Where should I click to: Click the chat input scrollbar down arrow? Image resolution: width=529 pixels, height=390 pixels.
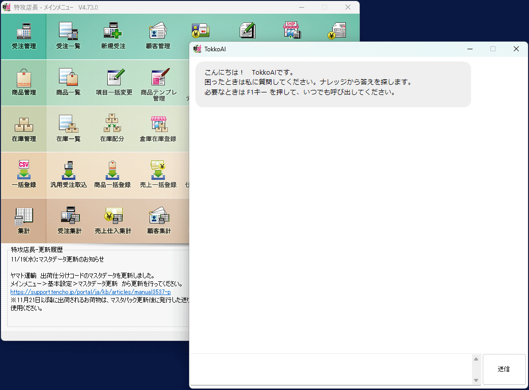[x=476, y=380]
